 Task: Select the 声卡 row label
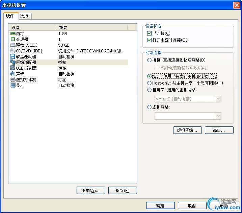click(20, 74)
